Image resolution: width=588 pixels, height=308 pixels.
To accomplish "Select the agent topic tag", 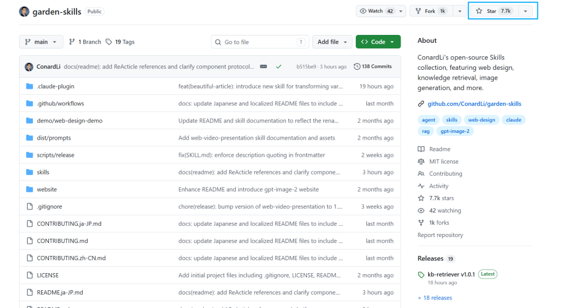I will pos(428,120).
